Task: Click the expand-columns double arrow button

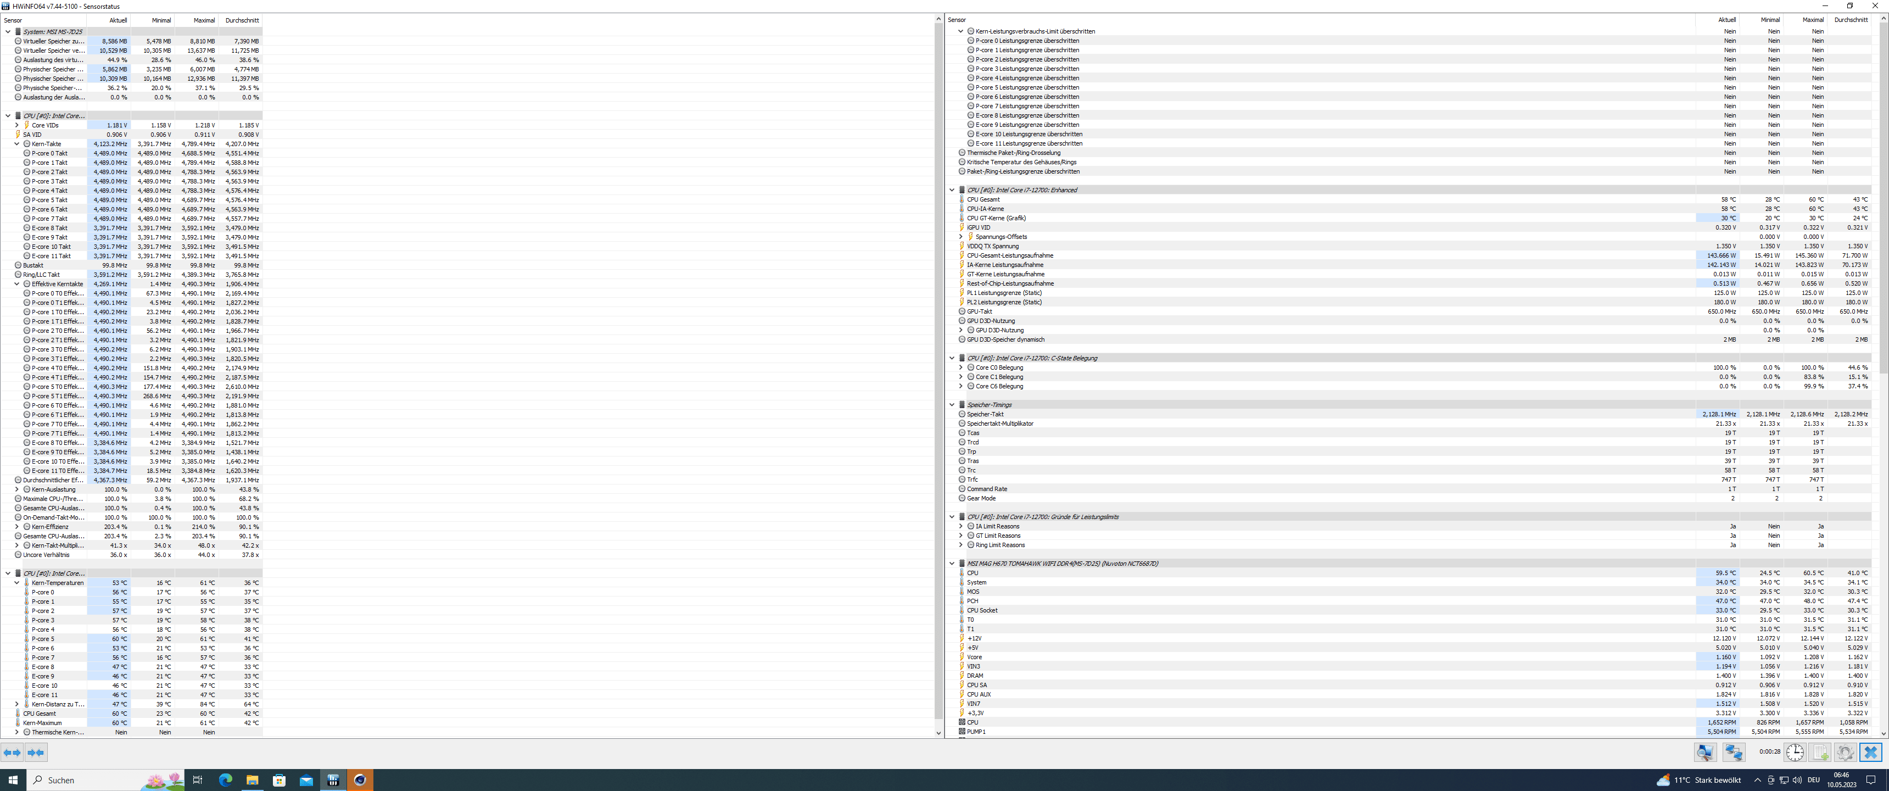Action: point(13,752)
